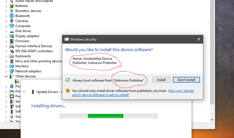This screenshot has height=138, width=234.
Task: Click the Network adapters icon
Action: point(12,71)
